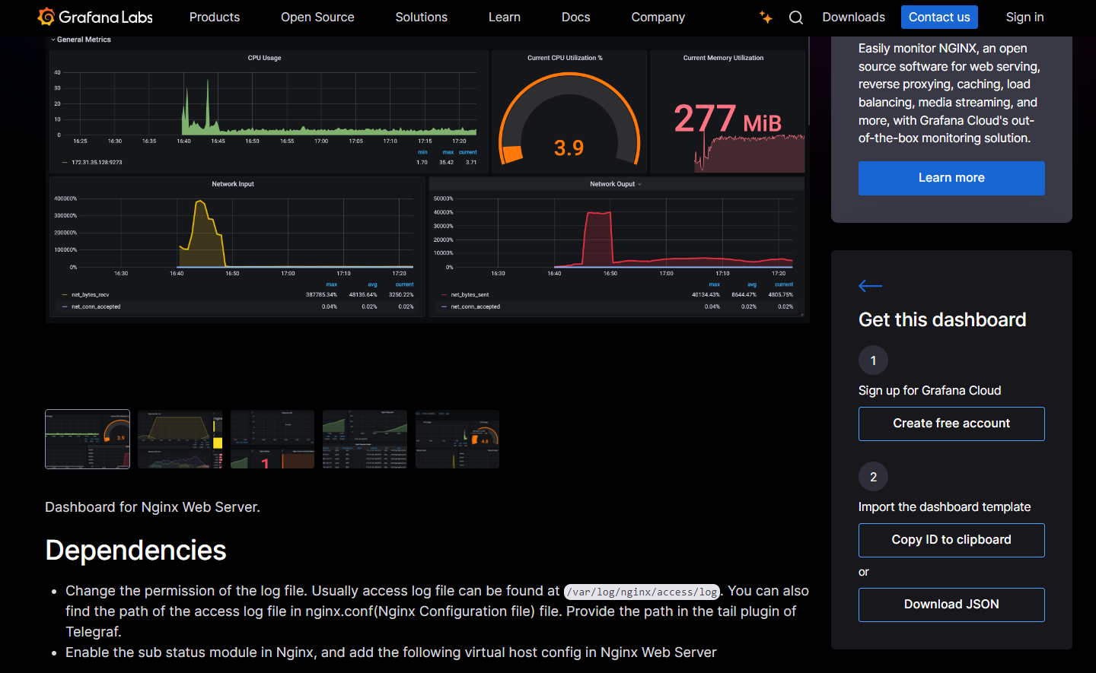This screenshot has height=673, width=1096.
Task: Open the Company menu
Action: (658, 17)
